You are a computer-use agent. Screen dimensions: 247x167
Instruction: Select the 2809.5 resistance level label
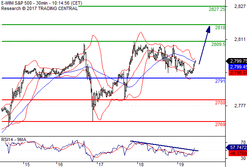pyautogui.click(x=218, y=44)
